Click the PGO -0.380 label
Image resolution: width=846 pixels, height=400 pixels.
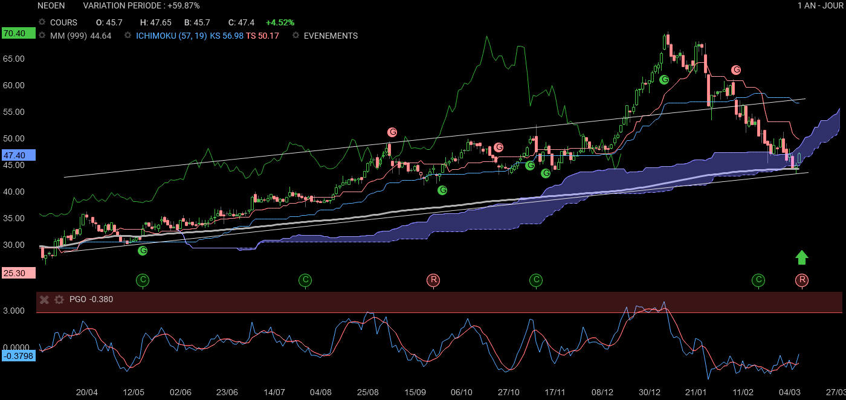[91, 300]
